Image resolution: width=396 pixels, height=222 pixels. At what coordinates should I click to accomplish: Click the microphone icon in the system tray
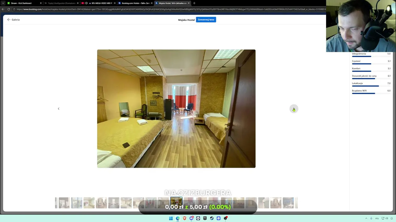(x=371, y=218)
